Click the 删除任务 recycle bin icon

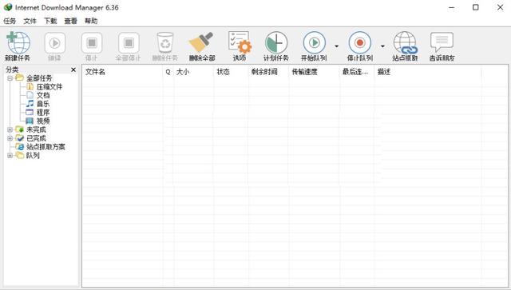165,42
